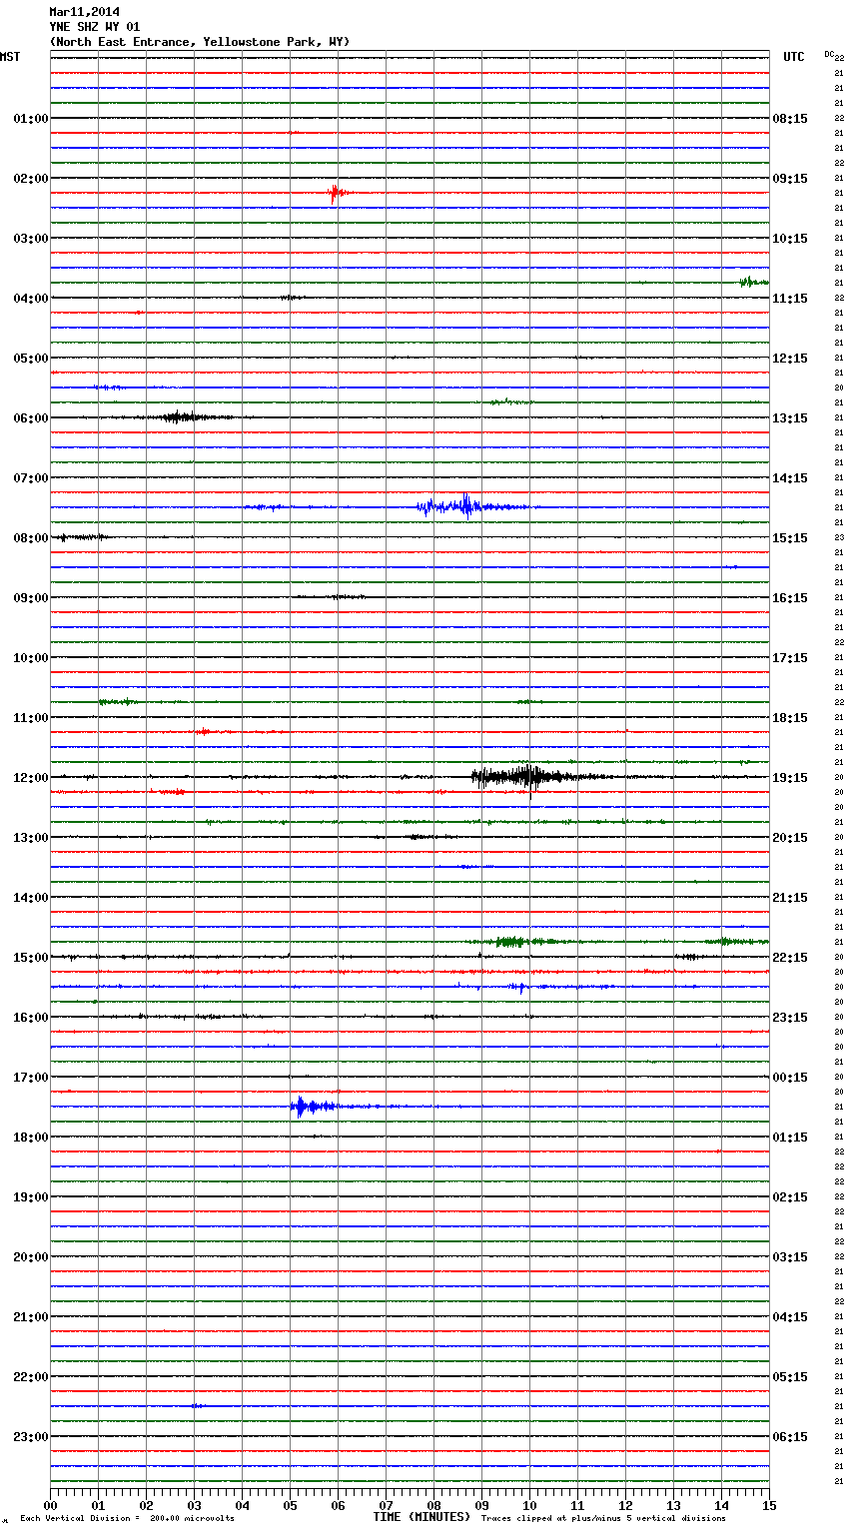Select the 23:00 MST time label
This screenshot has height=1532, width=849.
[x=30, y=1436]
